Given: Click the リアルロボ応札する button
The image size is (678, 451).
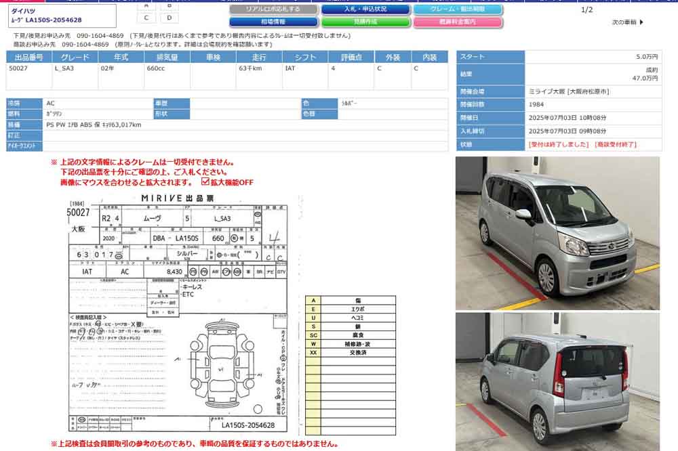Looking at the screenshot, I should [x=273, y=9].
